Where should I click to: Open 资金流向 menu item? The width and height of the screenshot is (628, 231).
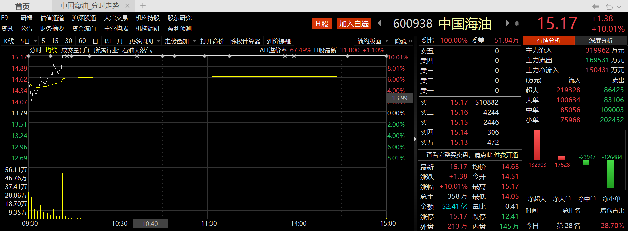[x=84, y=29]
